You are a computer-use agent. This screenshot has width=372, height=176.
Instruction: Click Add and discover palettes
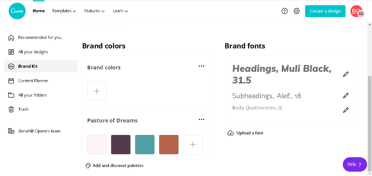[118, 166]
